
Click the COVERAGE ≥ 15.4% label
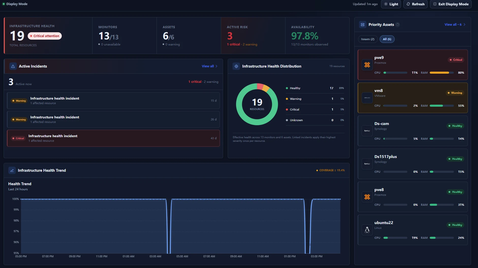point(331,170)
